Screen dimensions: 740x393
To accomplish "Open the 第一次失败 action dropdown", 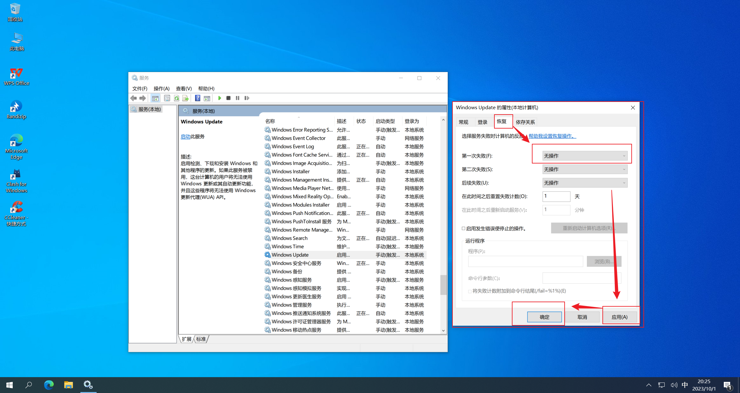I will click(585, 156).
